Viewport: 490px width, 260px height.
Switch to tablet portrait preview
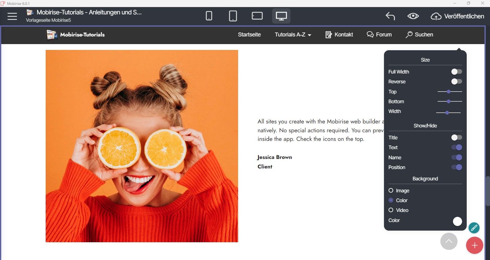tap(233, 16)
